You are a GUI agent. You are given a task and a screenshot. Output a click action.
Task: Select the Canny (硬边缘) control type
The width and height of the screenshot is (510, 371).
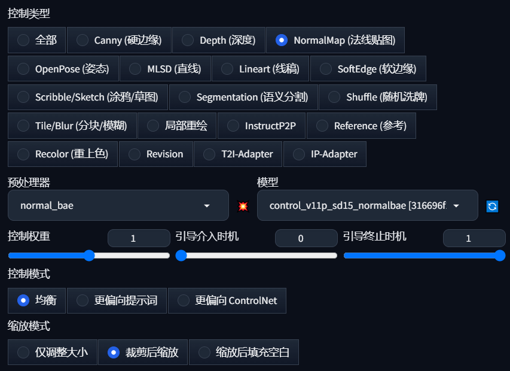(x=119, y=40)
